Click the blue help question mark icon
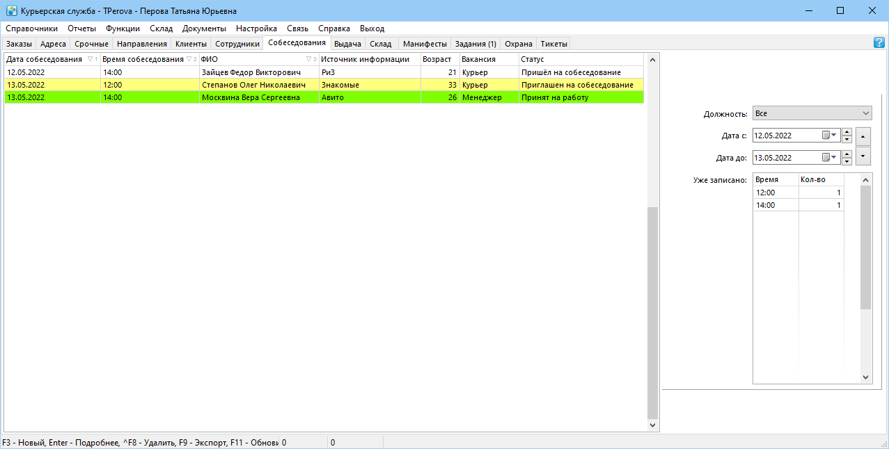Image resolution: width=889 pixels, height=449 pixels. [879, 43]
